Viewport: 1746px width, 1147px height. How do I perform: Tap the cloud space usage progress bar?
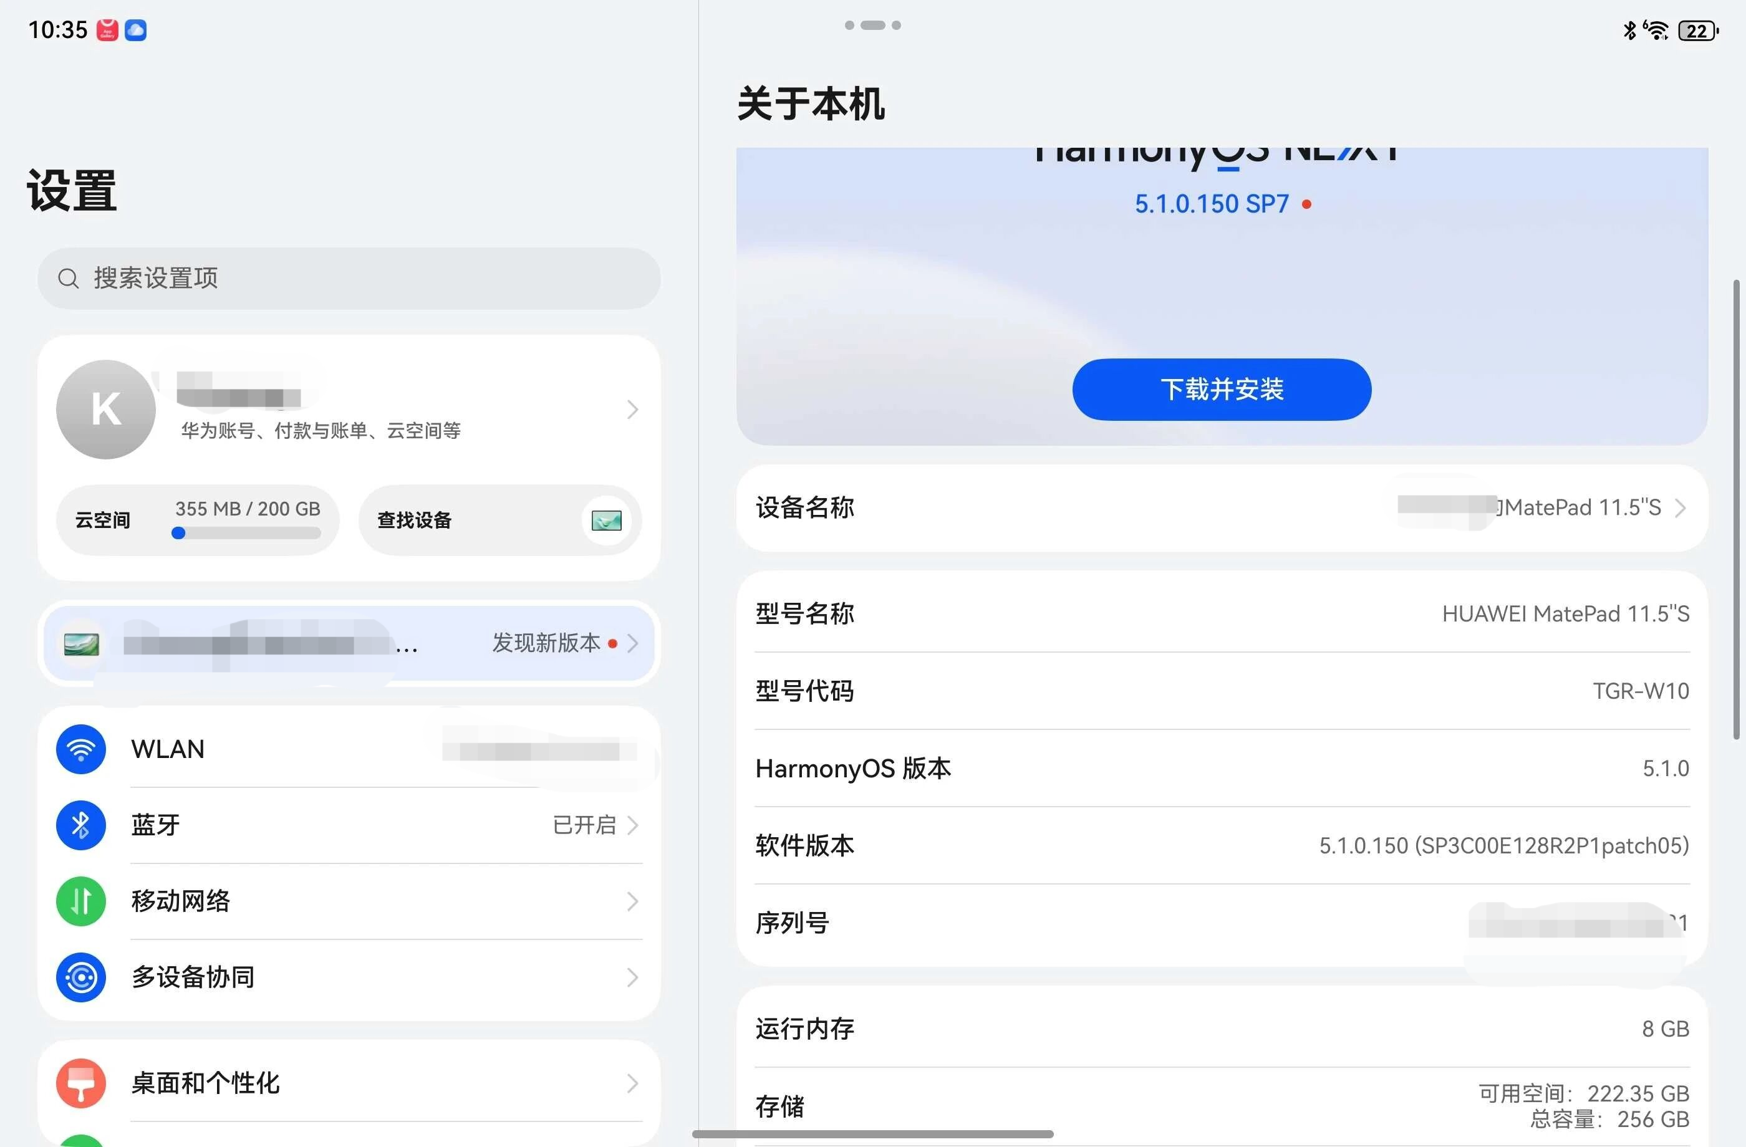[x=247, y=533]
